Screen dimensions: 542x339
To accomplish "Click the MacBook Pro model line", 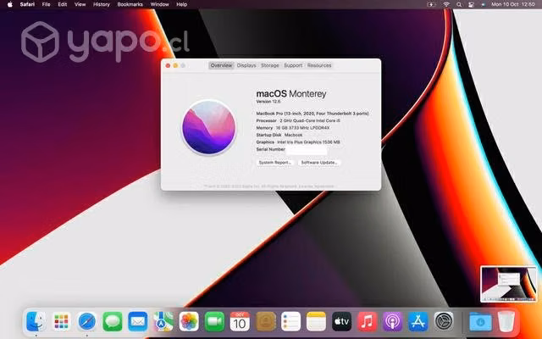I will tap(312, 114).
